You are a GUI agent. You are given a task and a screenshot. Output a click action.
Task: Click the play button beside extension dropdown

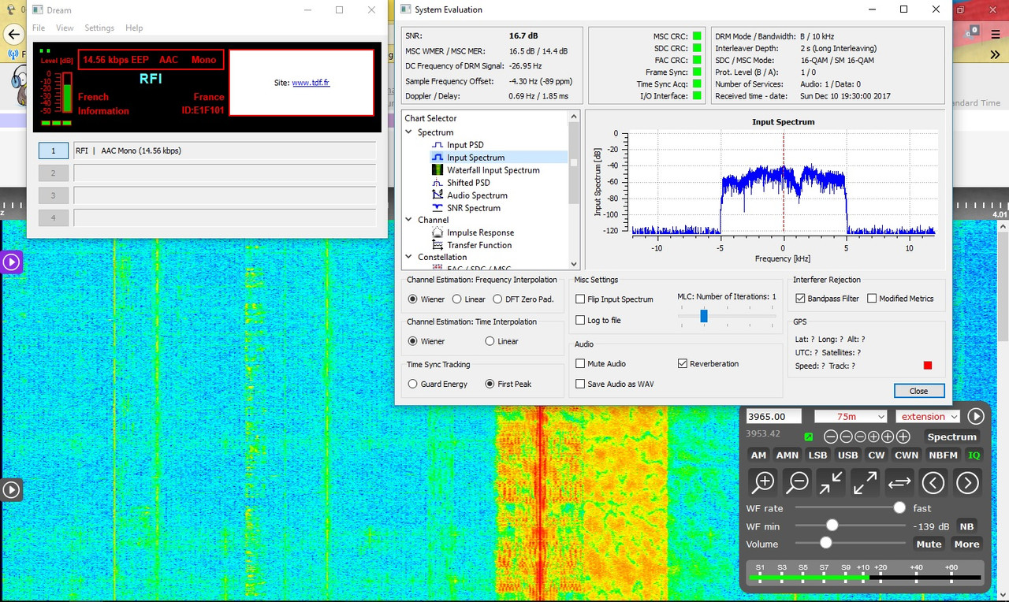tap(976, 416)
